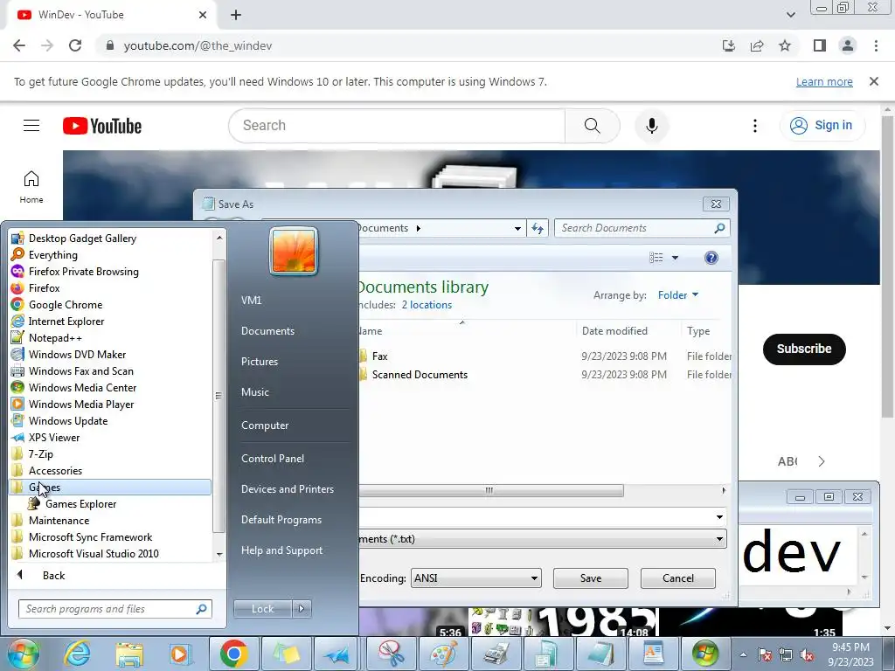Switch to Paint on the taskbar
Viewport: 895px width, 671px height.
tap(443, 654)
